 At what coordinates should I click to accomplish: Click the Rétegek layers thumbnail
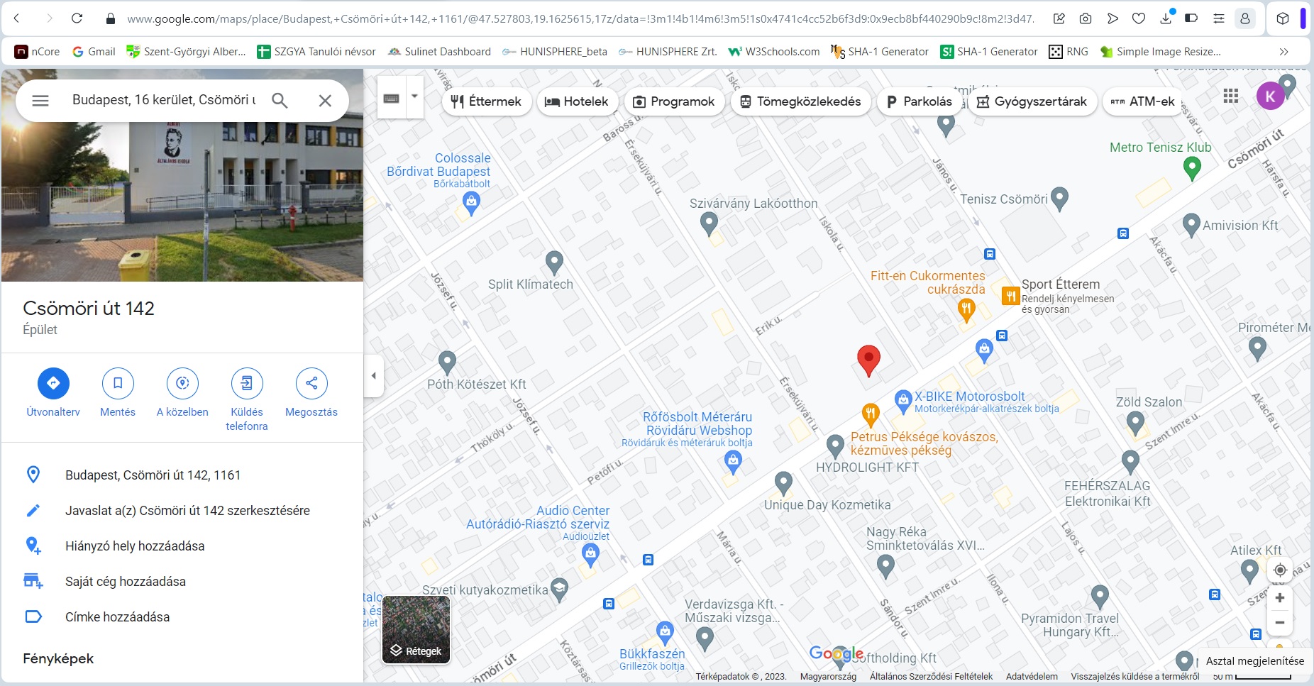[416, 630]
